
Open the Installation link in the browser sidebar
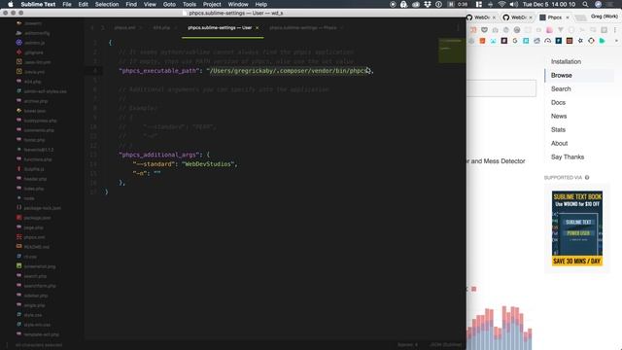pyautogui.click(x=566, y=61)
